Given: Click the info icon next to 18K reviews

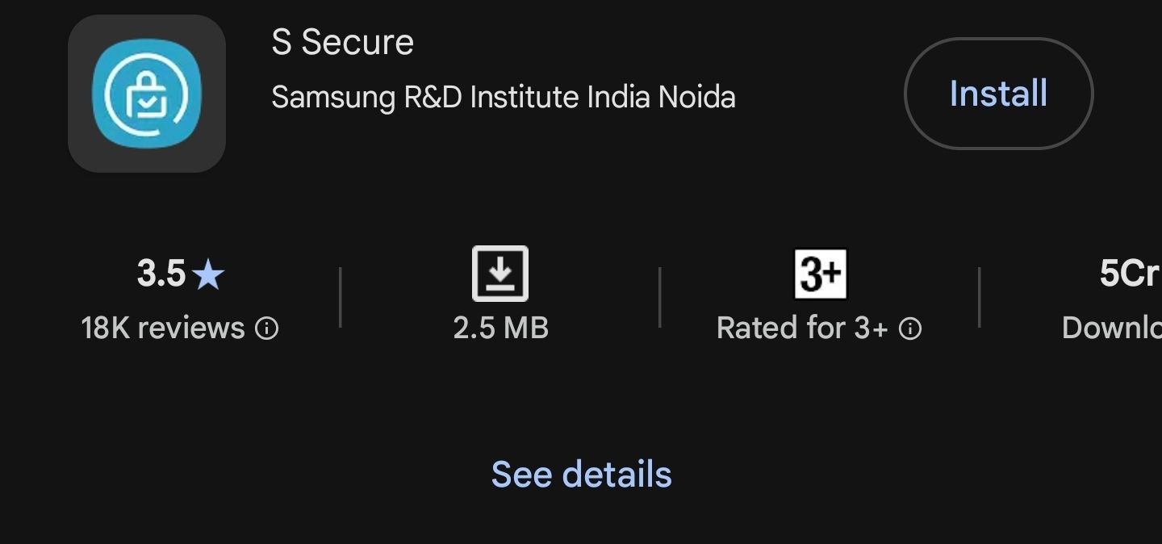Looking at the screenshot, I should click(269, 328).
